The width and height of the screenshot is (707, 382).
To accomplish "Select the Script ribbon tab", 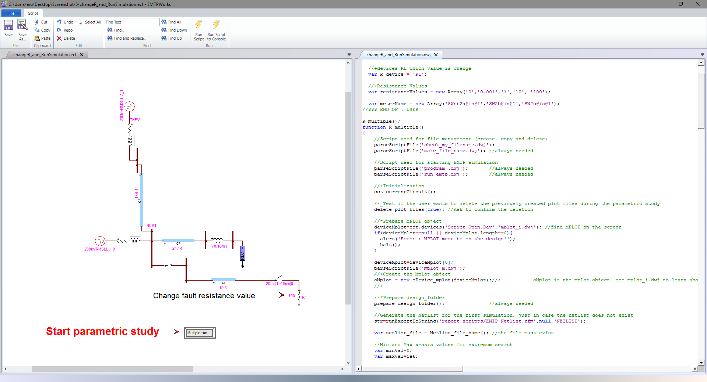I will [x=33, y=13].
